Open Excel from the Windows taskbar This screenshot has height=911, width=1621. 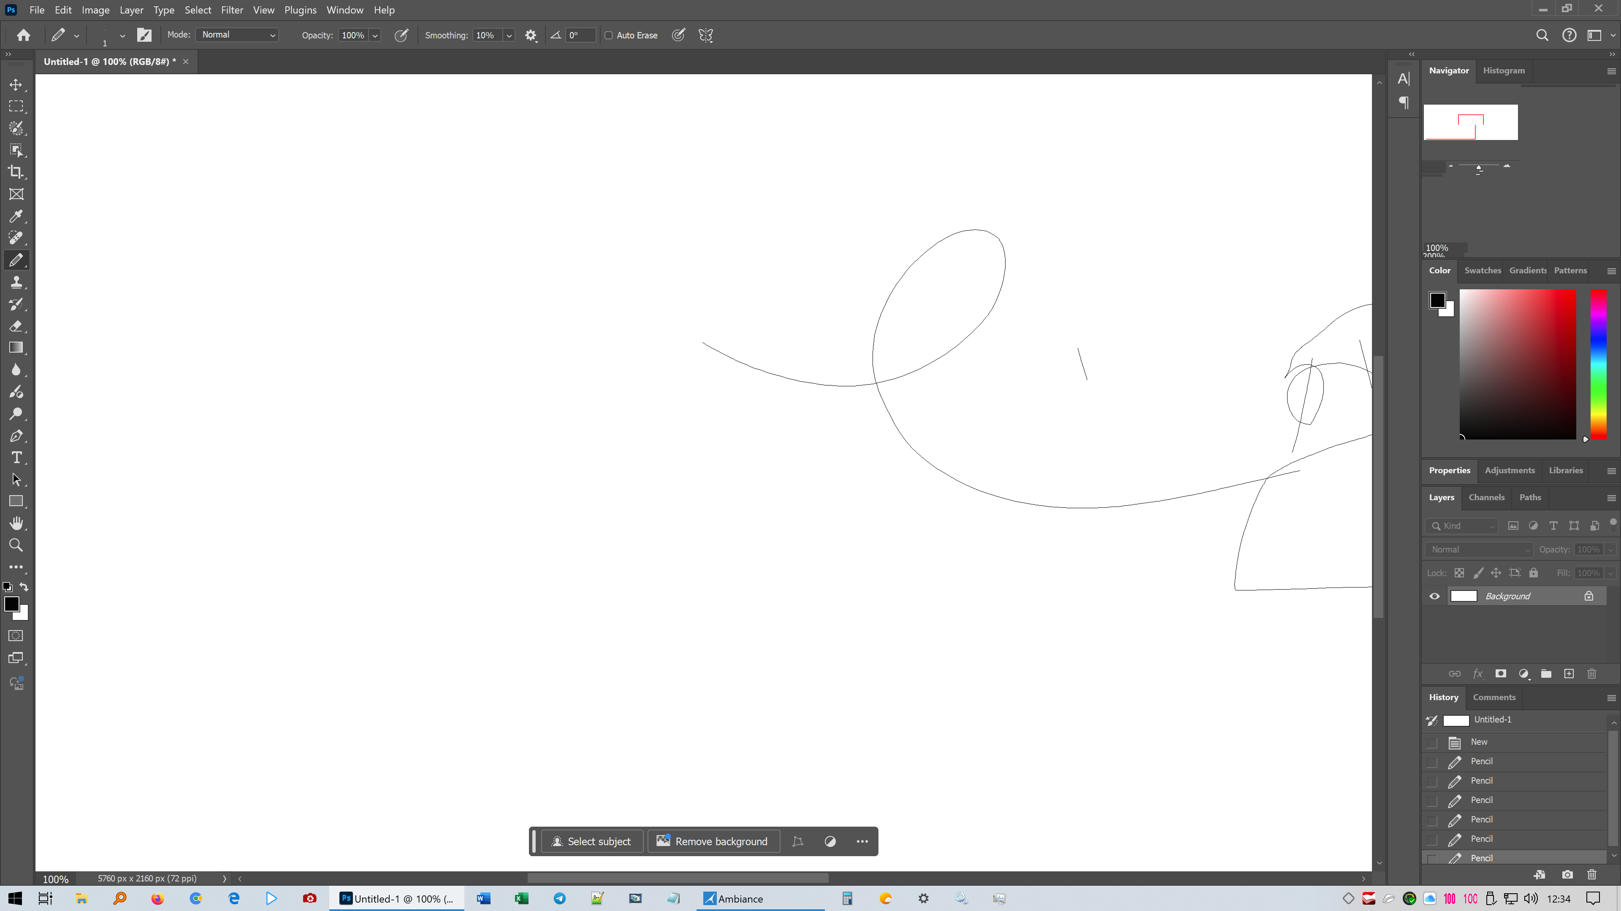pos(521,898)
